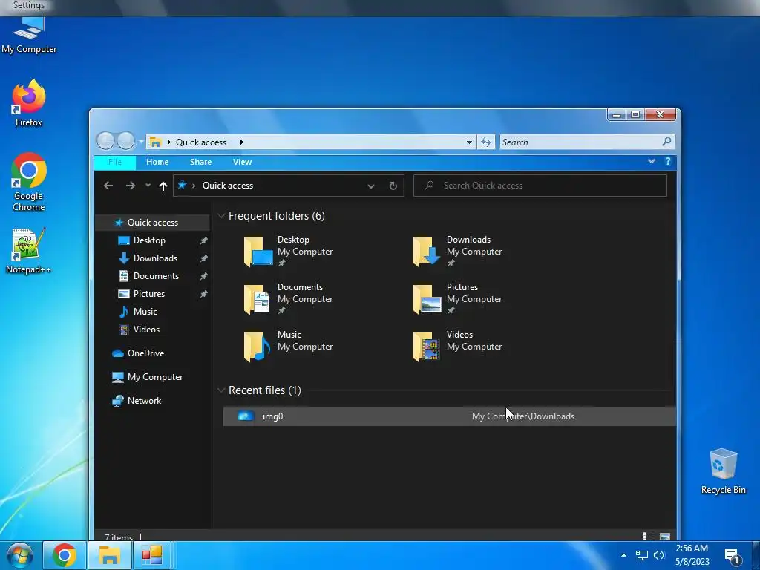This screenshot has width=760, height=570.
Task: Click the help question mark icon
Action: click(x=668, y=161)
